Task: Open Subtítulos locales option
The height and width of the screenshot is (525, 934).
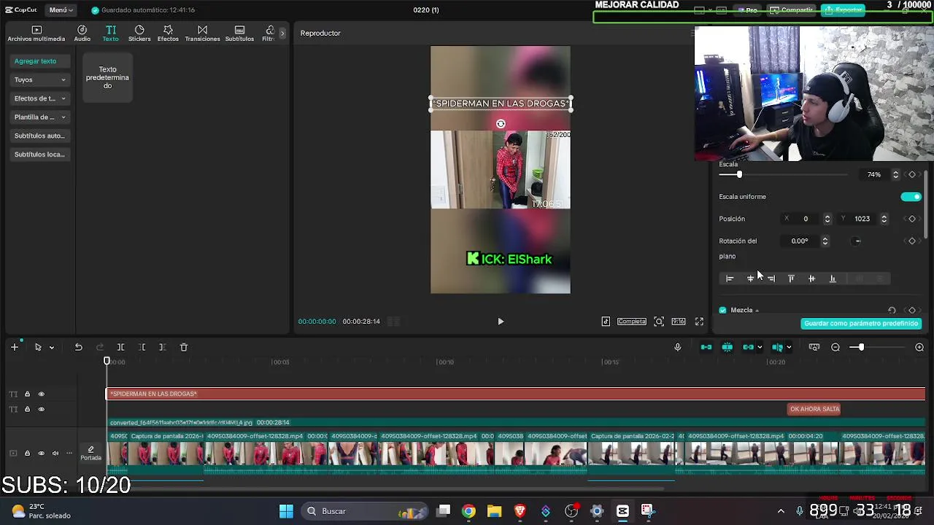Action: pyautogui.click(x=40, y=154)
